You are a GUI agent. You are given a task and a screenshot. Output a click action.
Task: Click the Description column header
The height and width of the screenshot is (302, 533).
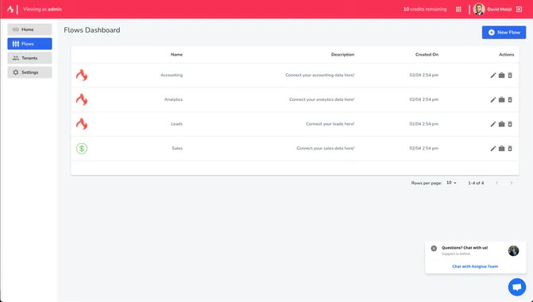pos(342,54)
